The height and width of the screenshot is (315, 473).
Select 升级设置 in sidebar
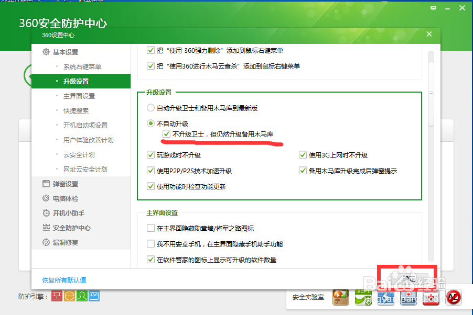coord(81,81)
